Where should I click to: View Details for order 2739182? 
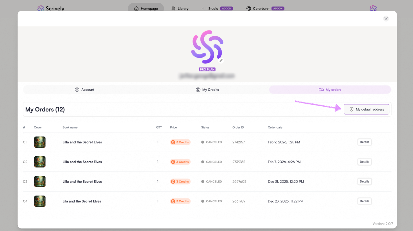(364, 162)
